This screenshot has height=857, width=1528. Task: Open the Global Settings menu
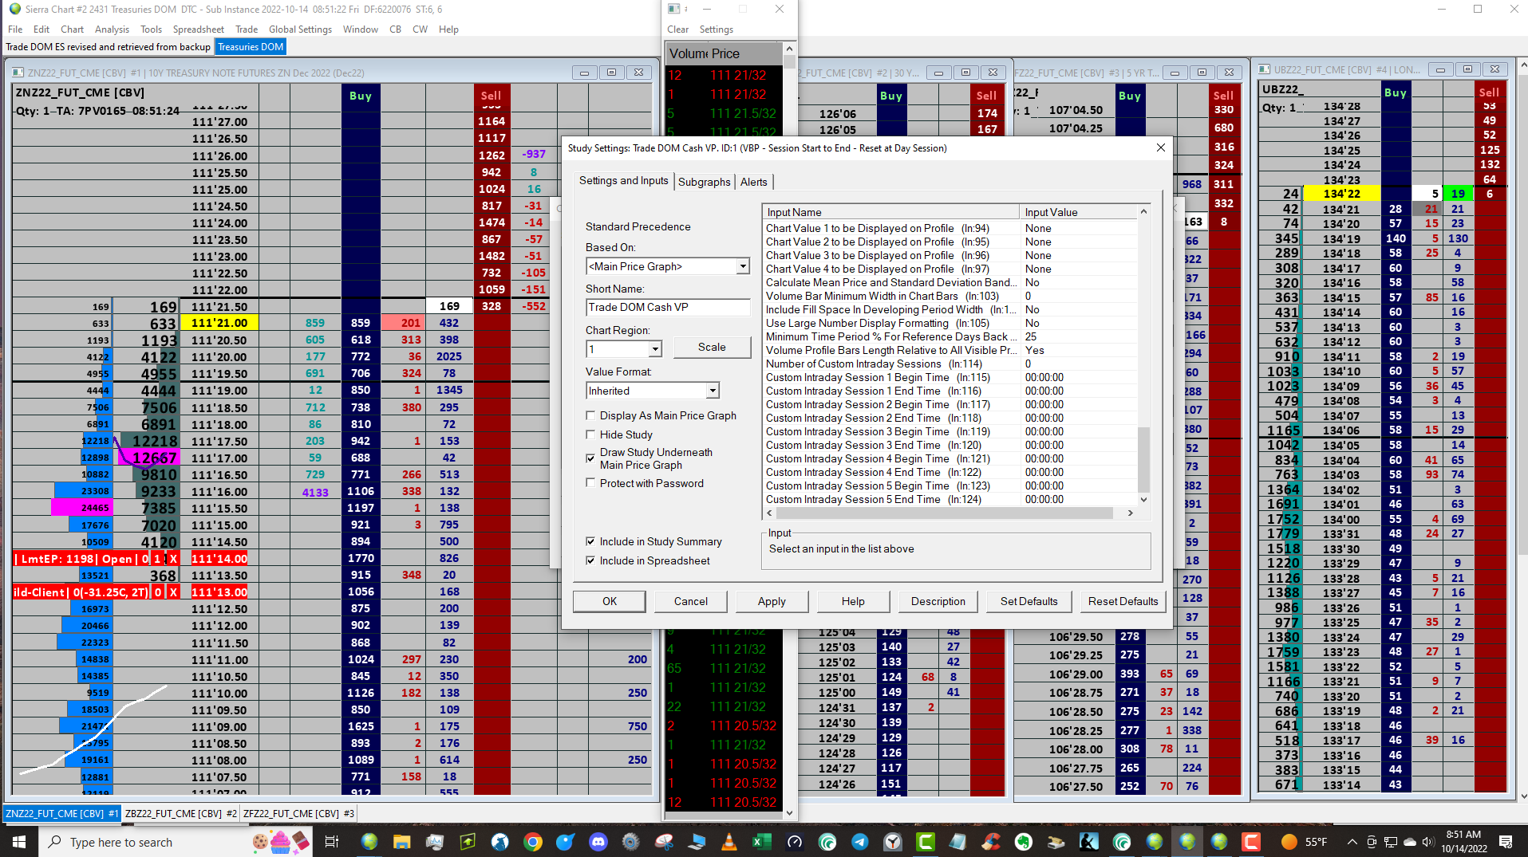pyautogui.click(x=300, y=29)
